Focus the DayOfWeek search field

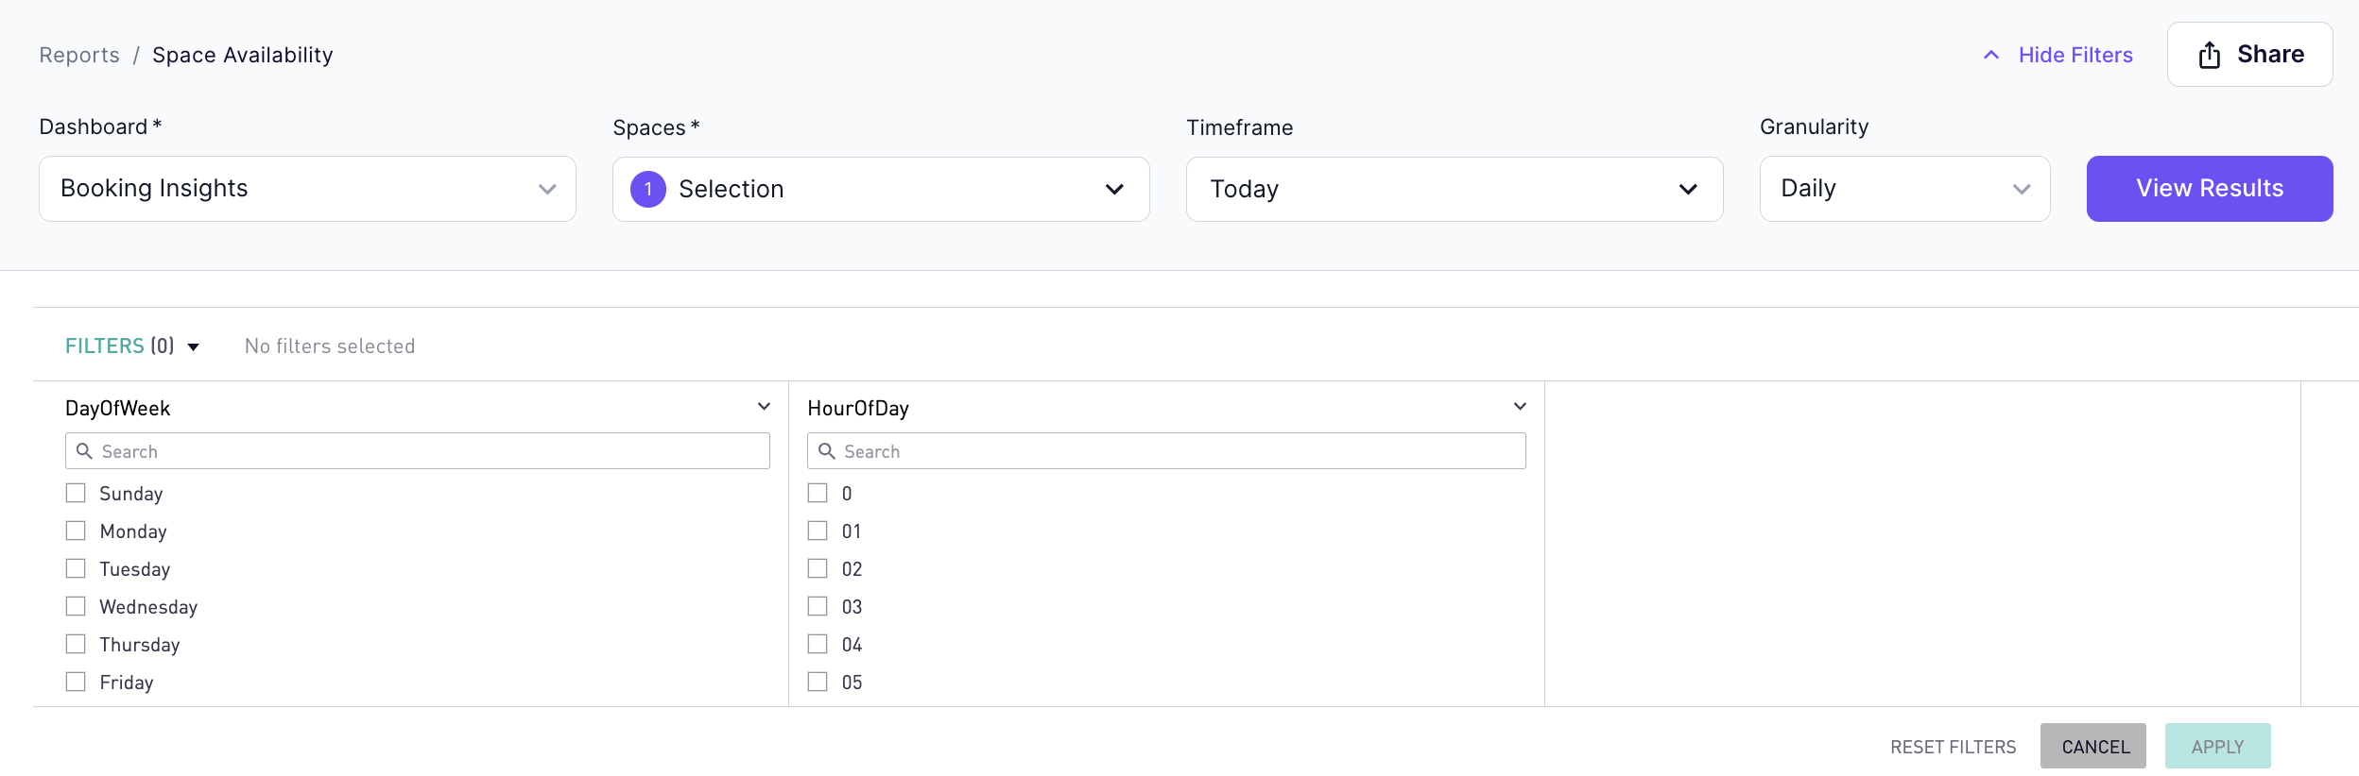click(x=418, y=451)
